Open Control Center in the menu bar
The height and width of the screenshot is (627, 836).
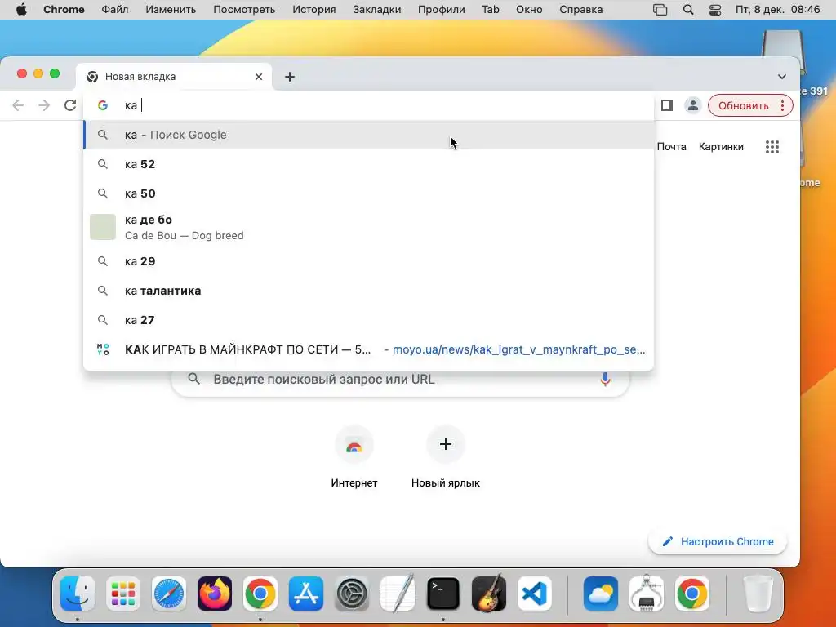(x=715, y=10)
